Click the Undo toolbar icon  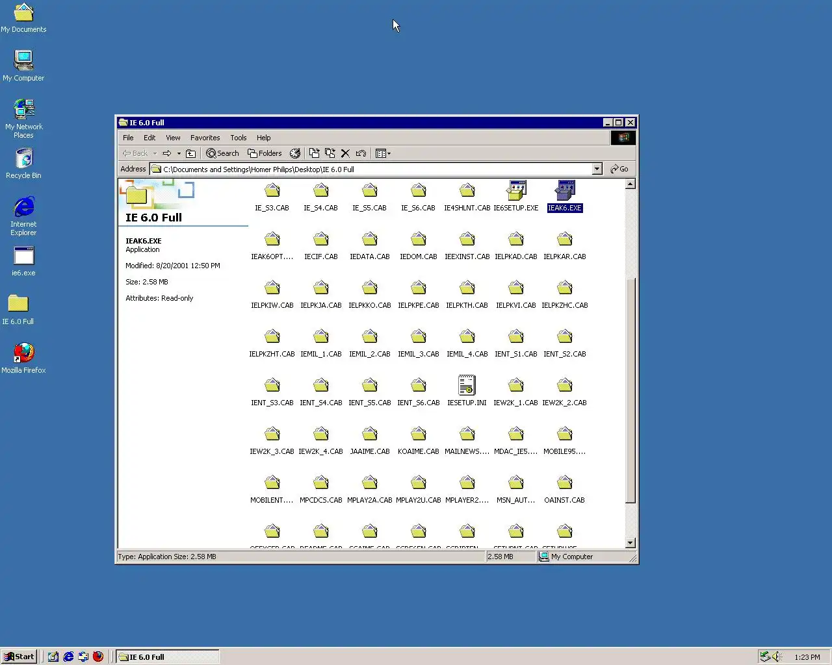(x=361, y=153)
